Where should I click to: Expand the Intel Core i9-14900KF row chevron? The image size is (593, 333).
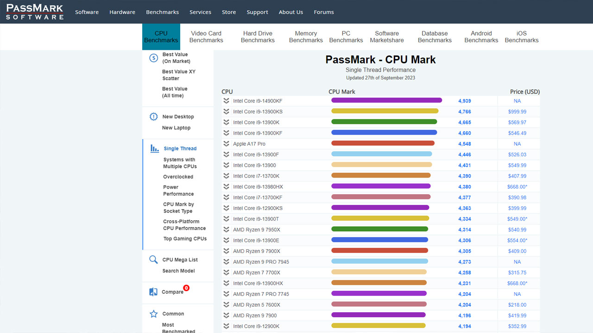tap(226, 101)
